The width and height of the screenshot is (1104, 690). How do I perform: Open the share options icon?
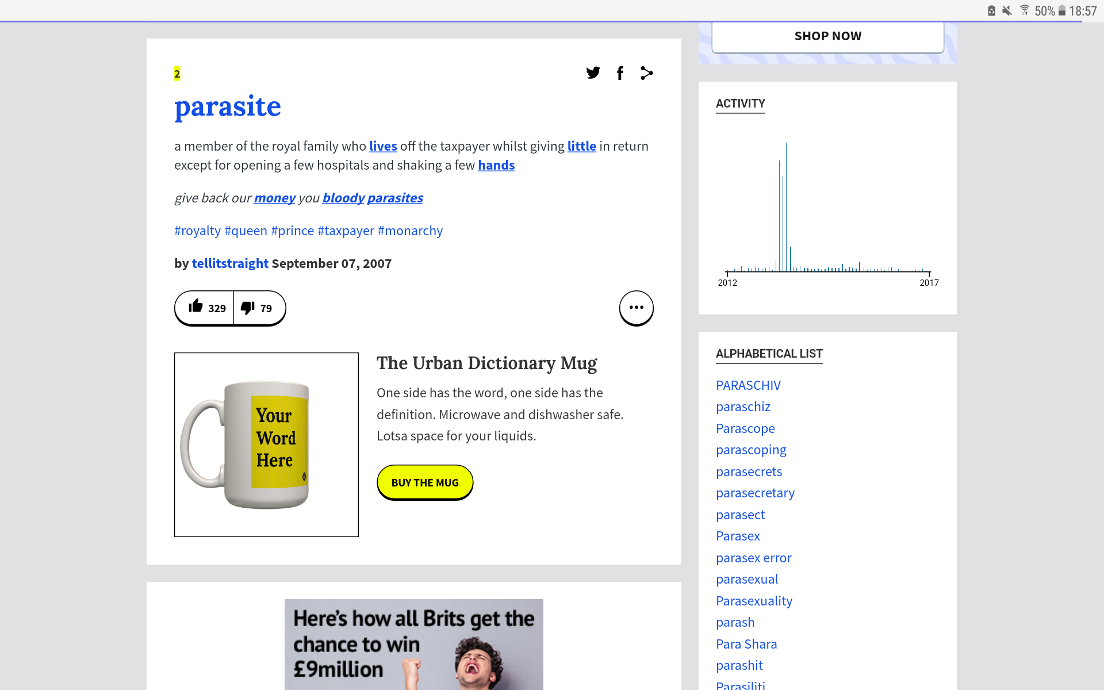click(x=646, y=73)
